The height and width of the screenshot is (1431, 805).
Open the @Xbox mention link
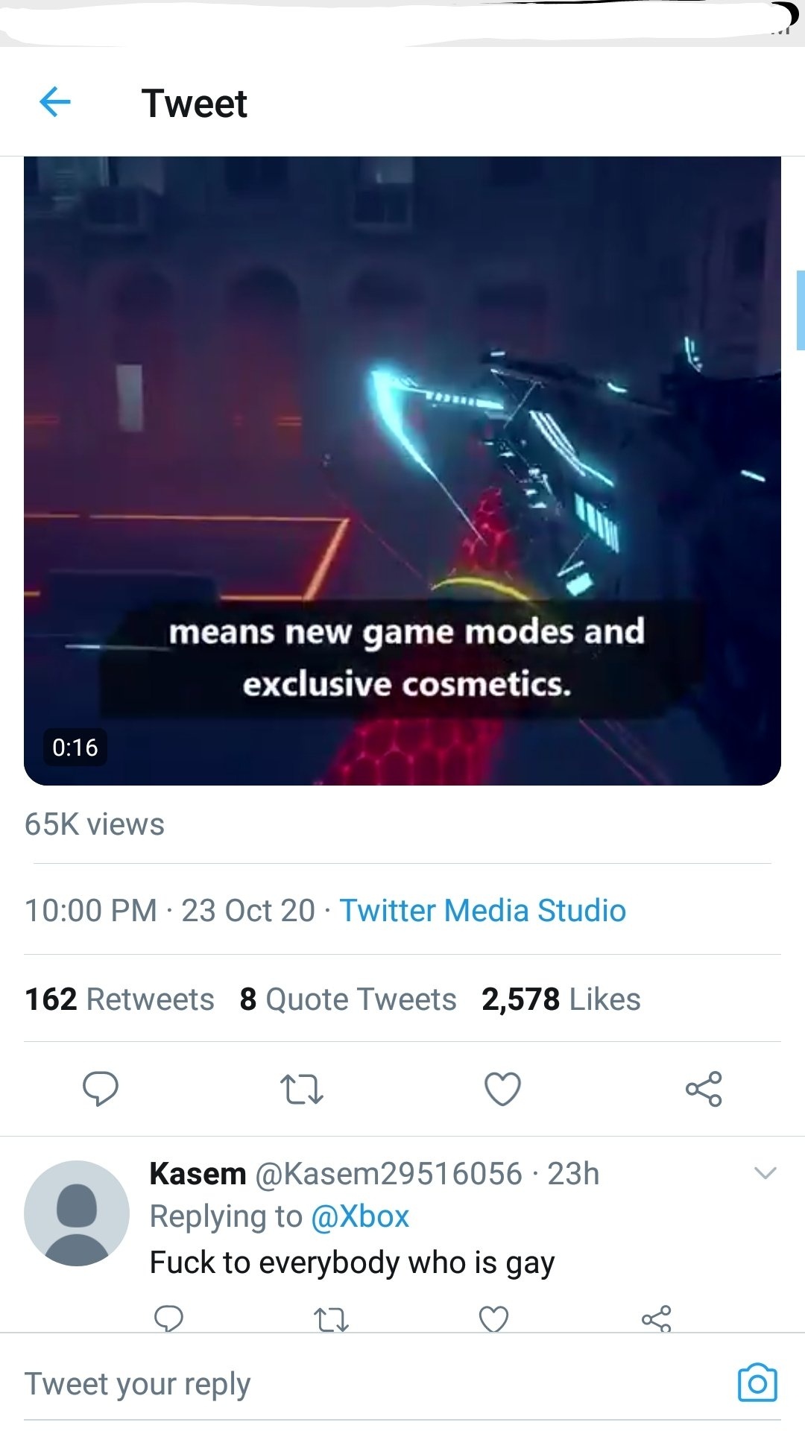point(359,1216)
